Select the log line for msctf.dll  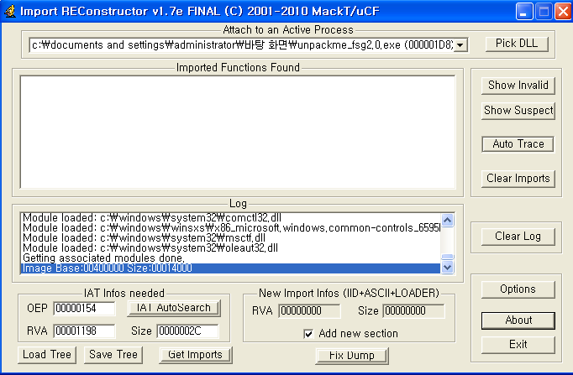(230, 238)
